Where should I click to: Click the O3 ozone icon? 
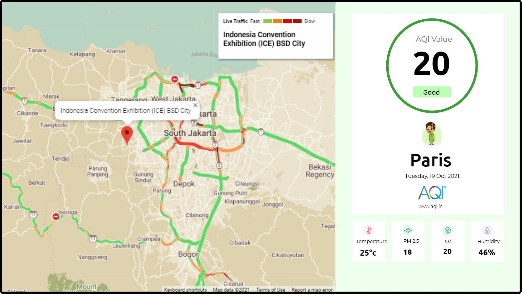click(x=448, y=230)
